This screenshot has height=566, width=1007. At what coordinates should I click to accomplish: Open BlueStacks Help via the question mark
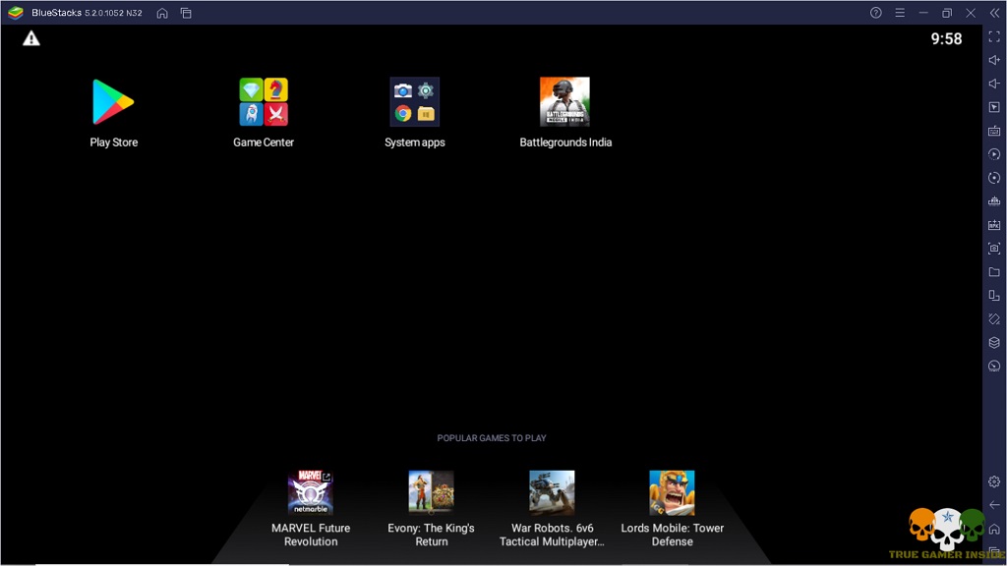pyautogui.click(x=875, y=13)
